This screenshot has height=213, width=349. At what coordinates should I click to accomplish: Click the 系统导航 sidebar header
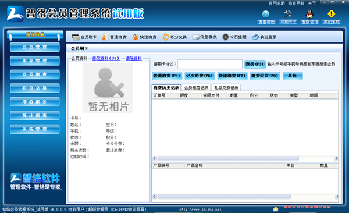(x=35, y=35)
